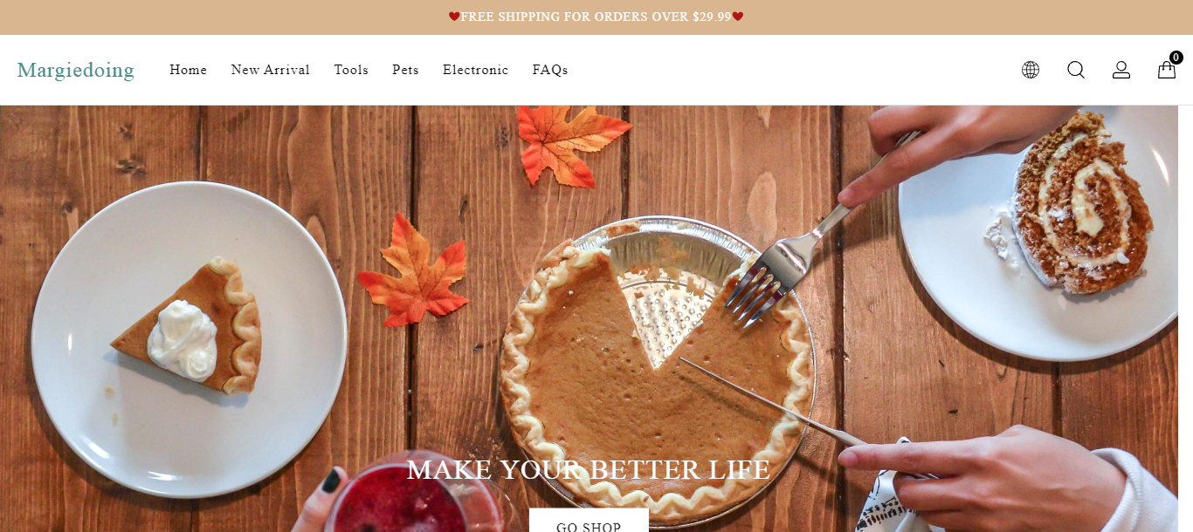Image resolution: width=1193 pixels, height=532 pixels.
Task: Click the heart before FREE SHIPPING text
Action: click(454, 17)
